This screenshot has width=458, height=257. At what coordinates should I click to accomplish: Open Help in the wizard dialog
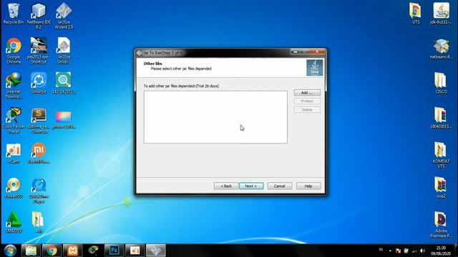(x=308, y=186)
